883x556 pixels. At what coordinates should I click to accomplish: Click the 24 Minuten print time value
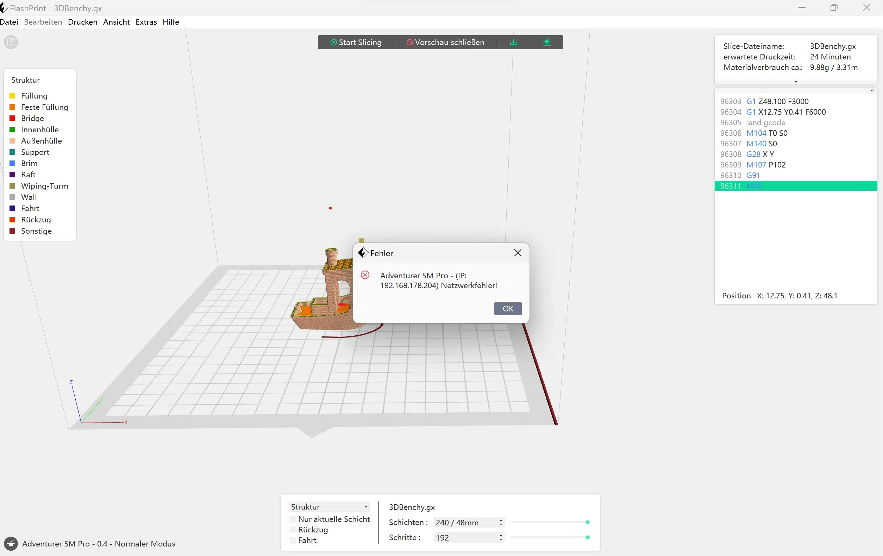point(830,57)
